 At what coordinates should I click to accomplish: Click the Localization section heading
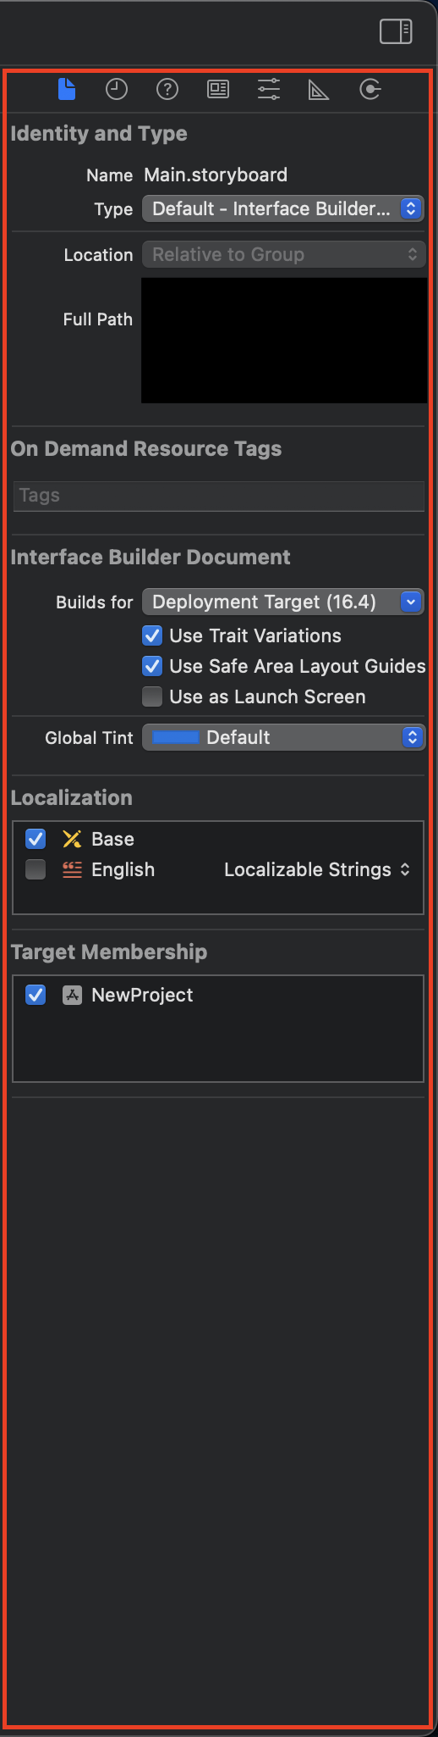[x=71, y=798]
